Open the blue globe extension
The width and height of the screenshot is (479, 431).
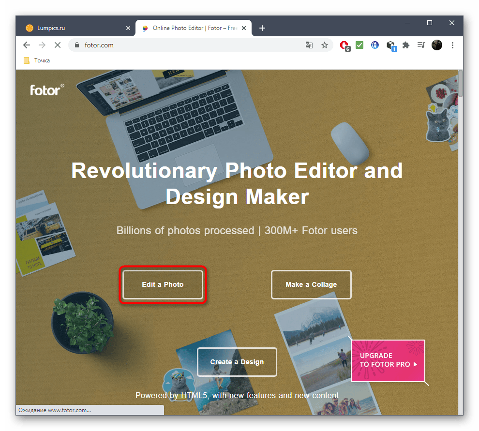coord(374,45)
